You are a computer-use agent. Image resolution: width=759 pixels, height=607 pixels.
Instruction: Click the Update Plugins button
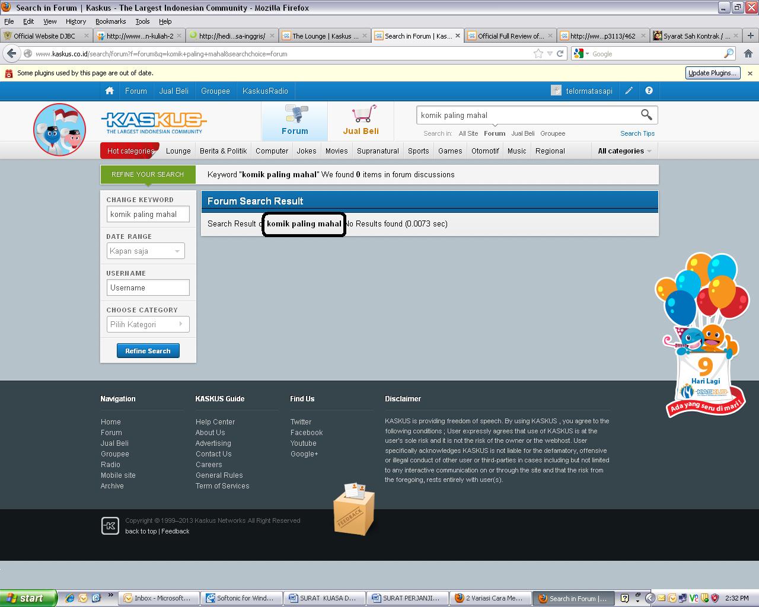point(713,73)
